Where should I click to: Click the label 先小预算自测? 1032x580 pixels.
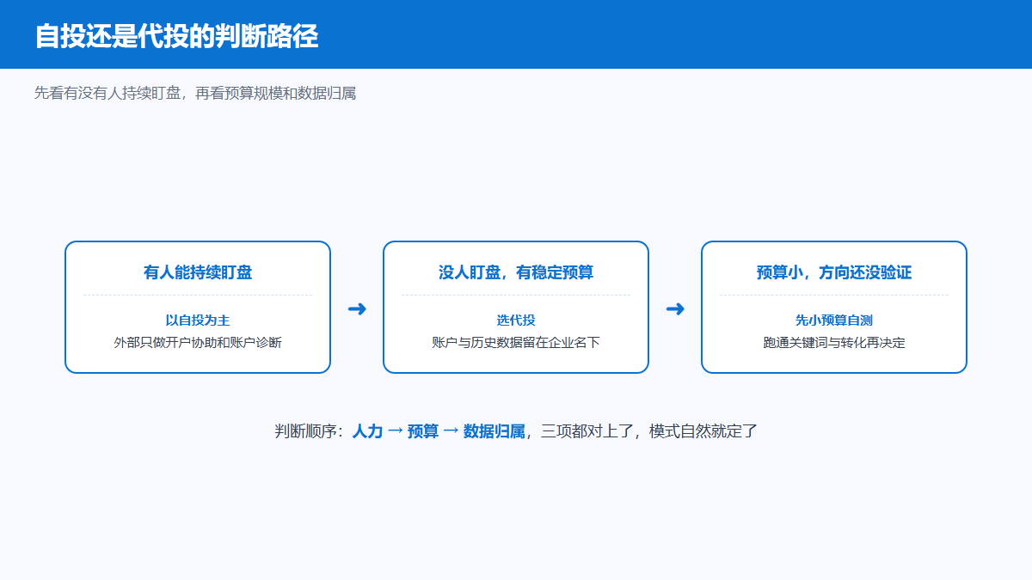tap(834, 320)
